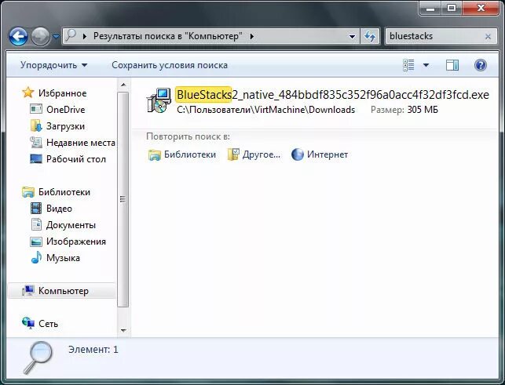This screenshot has height=385, width=505.
Task: Toggle the preview pane
Action: tap(452, 65)
